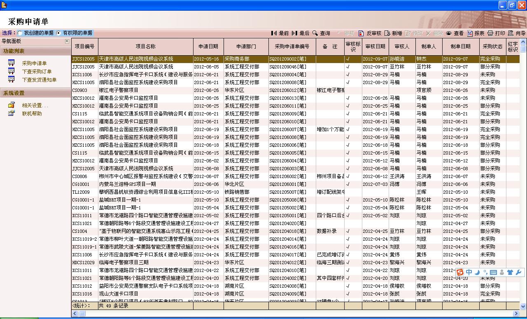The height and width of the screenshot is (319, 527).
Task: Open the 报表 report tool
Action: (x=476, y=33)
